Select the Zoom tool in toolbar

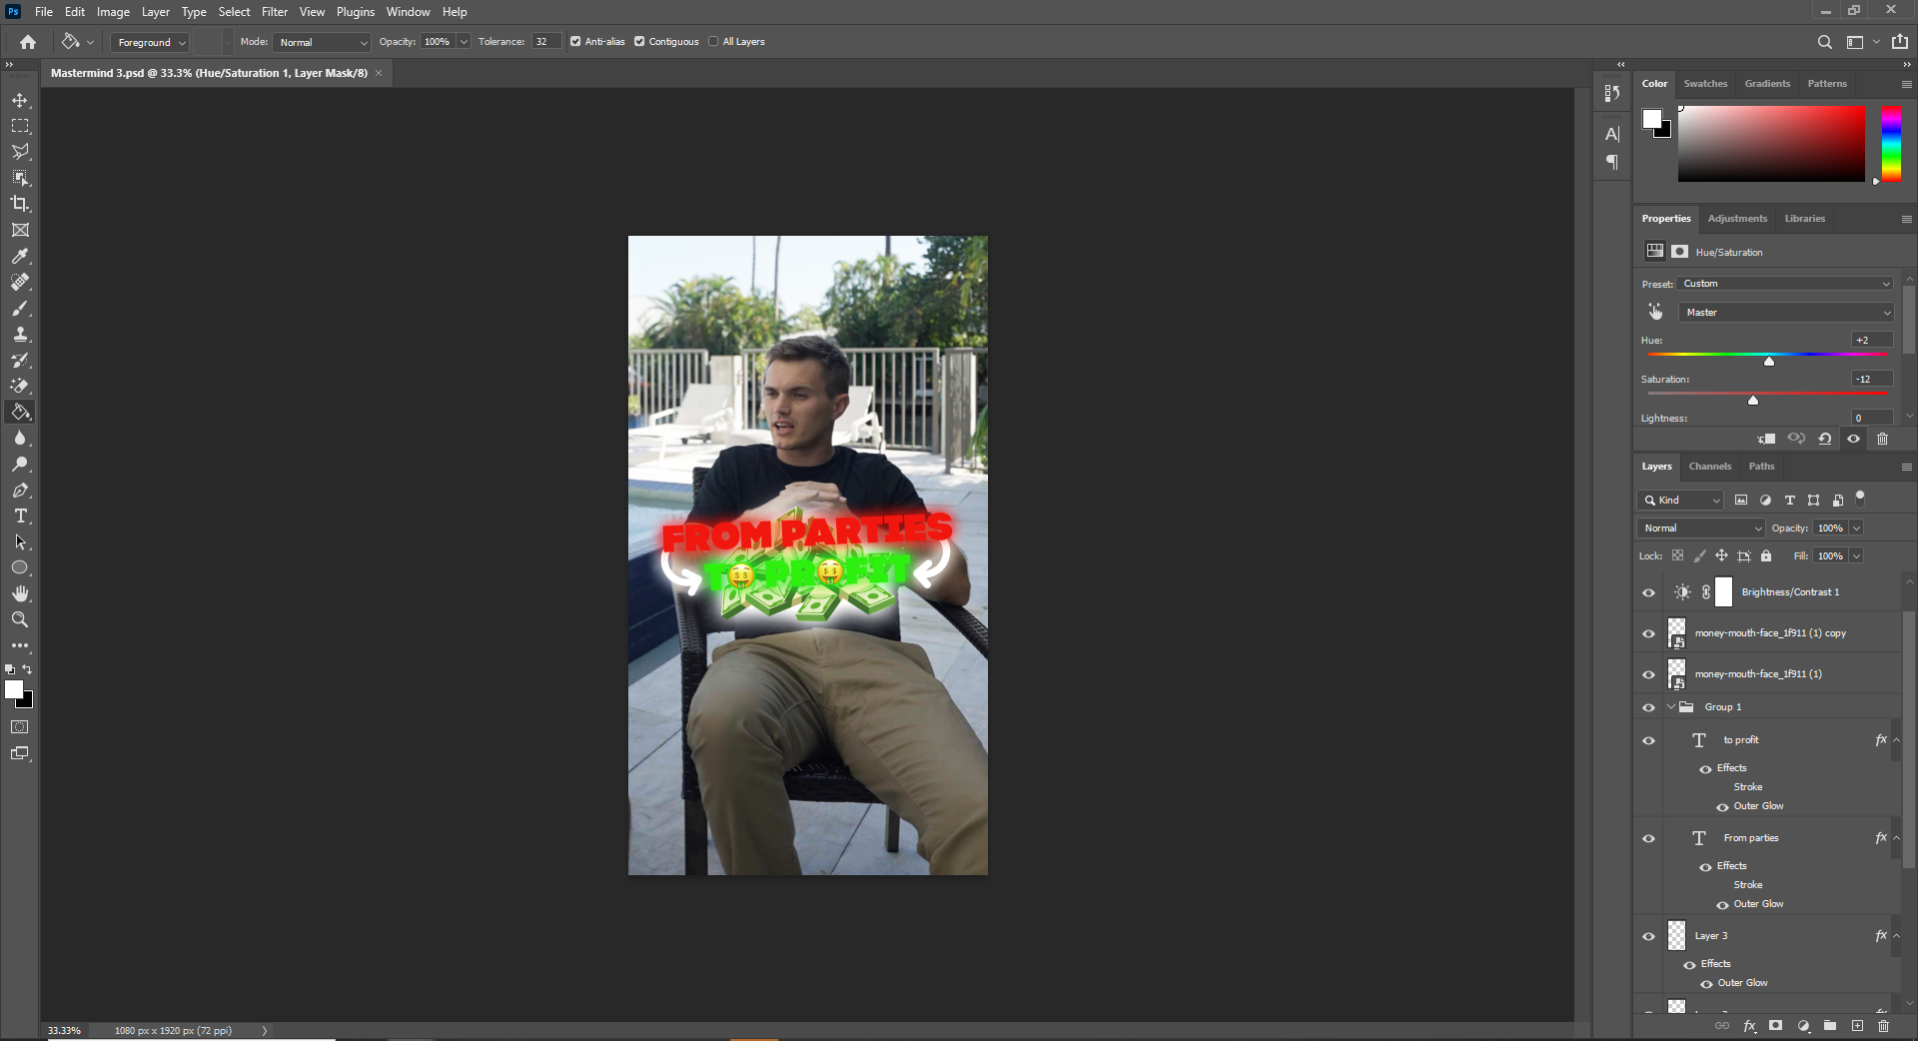pyautogui.click(x=20, y=620)
